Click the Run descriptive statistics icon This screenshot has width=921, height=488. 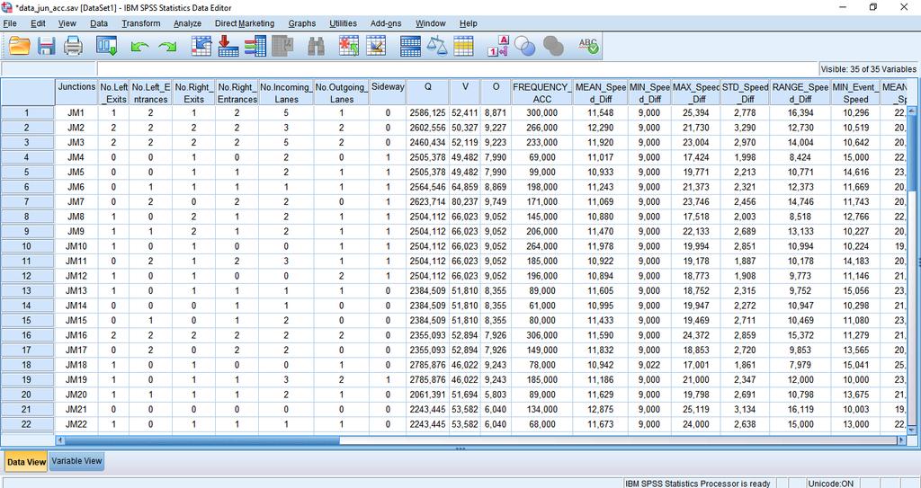click(x=283, y=46)
